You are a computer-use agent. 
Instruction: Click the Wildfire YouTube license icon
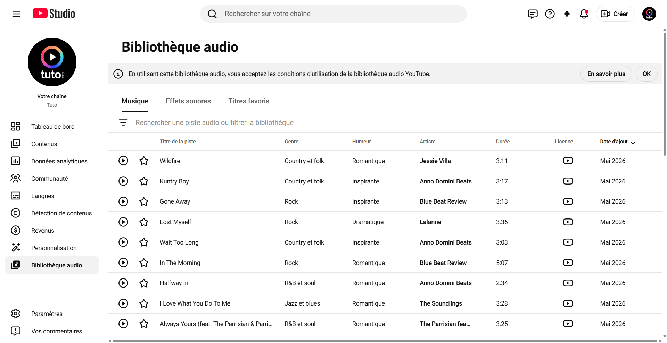coord(568,161)
